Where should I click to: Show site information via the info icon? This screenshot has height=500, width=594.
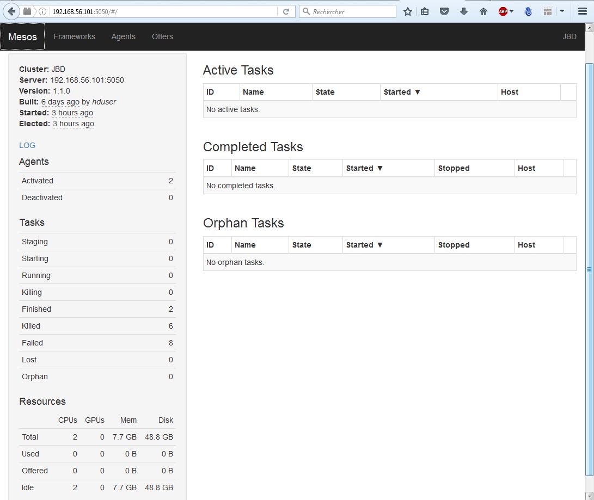pyautogui.click(x=42, y=11)
